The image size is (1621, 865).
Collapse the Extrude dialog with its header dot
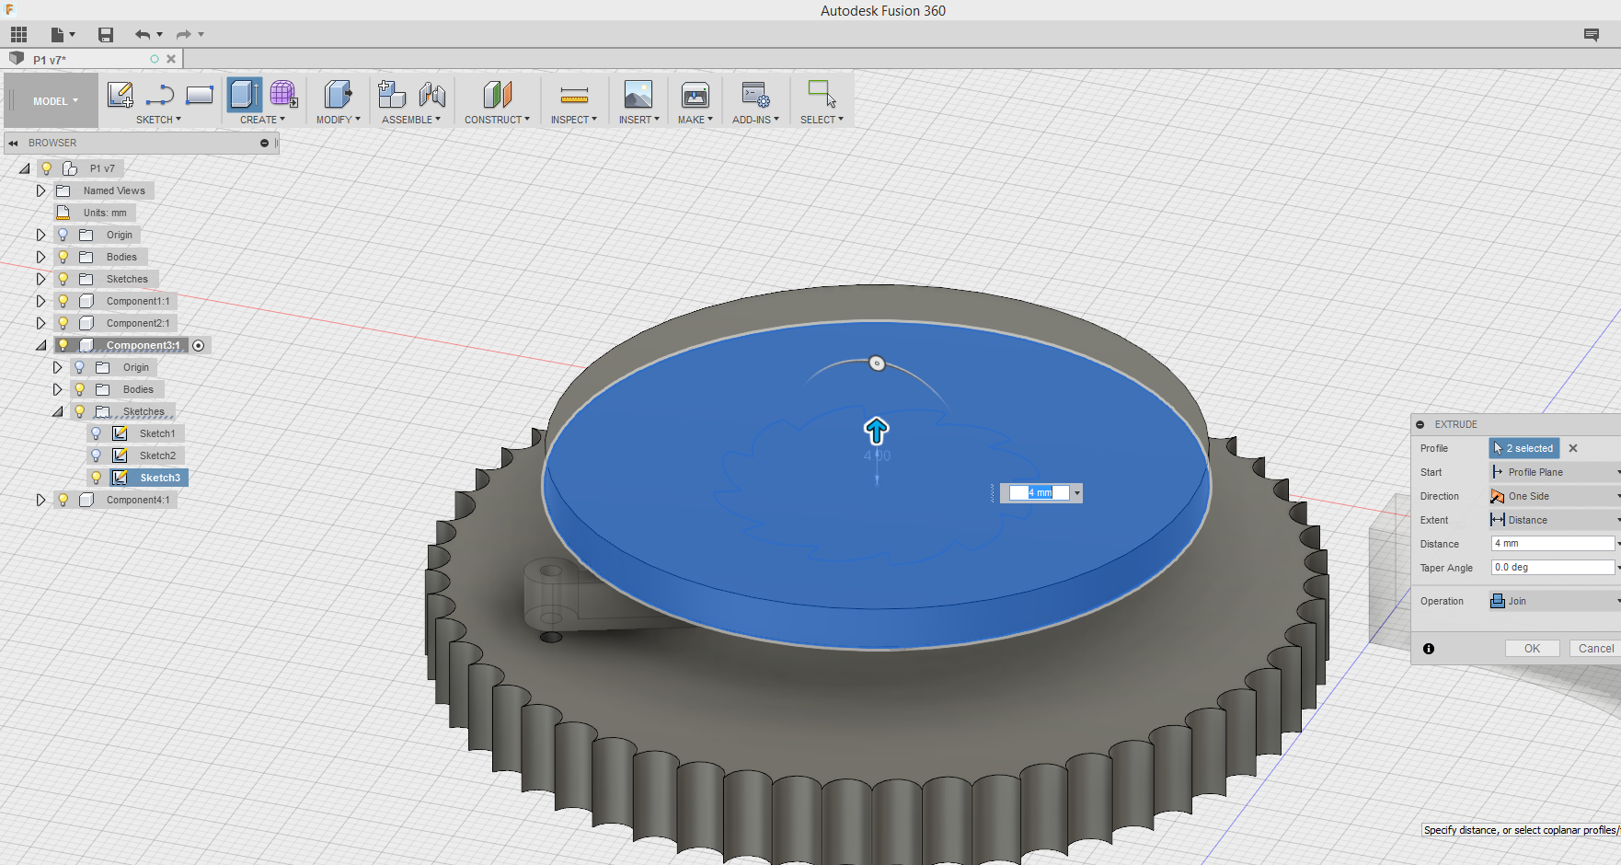pos(1420,425)
